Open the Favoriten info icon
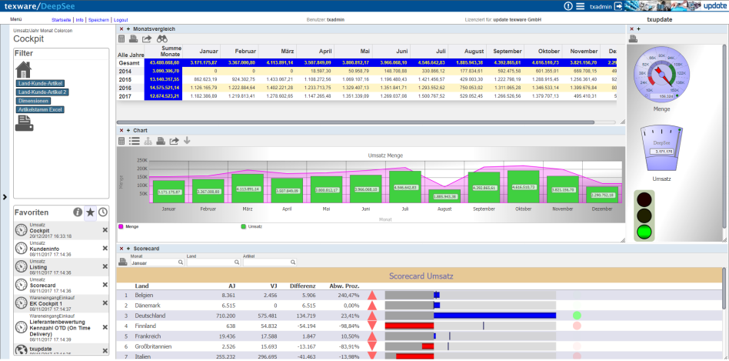Viewport: 729px width, 361px height. click(78, 212)
